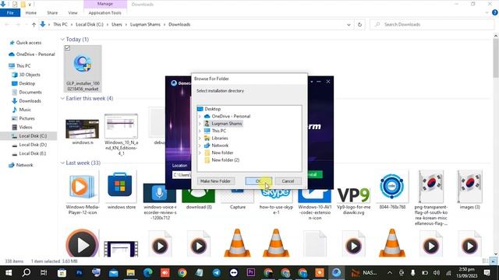Open the Share ribbon tab
Viewport: 499px width, 280px height.
click(52, 12)
